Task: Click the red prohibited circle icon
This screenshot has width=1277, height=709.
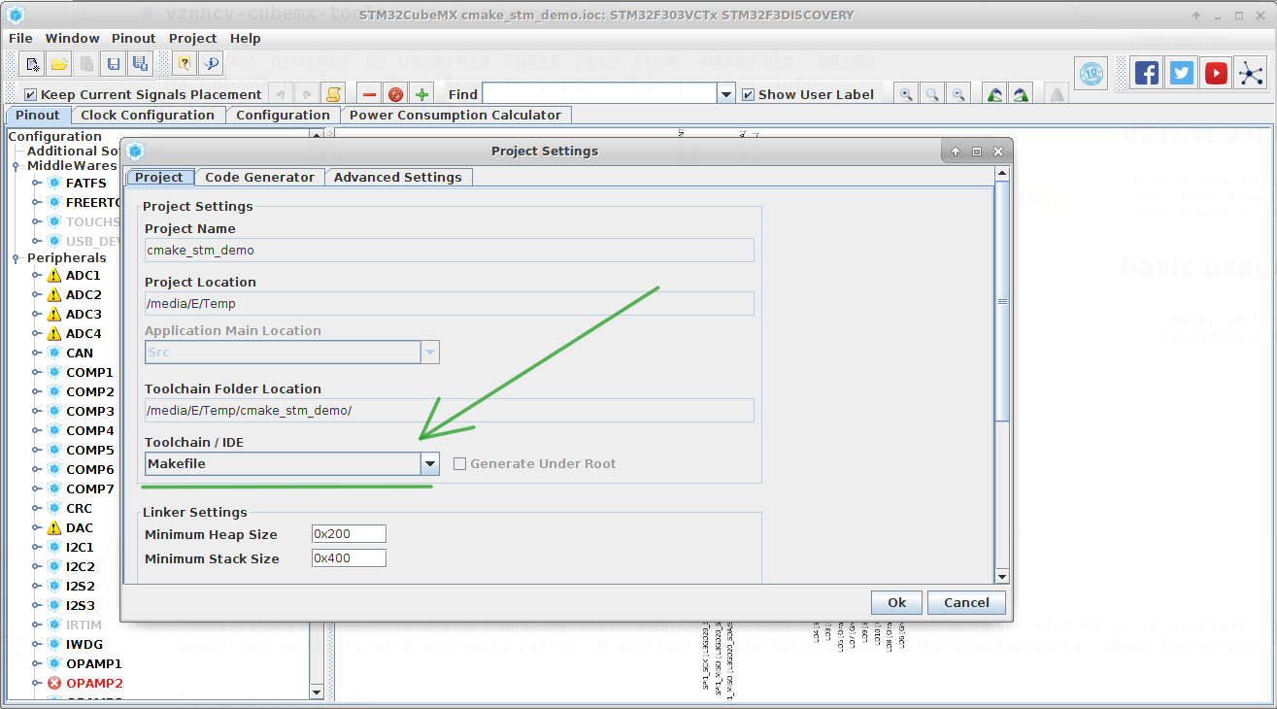Action: [395, 94]
